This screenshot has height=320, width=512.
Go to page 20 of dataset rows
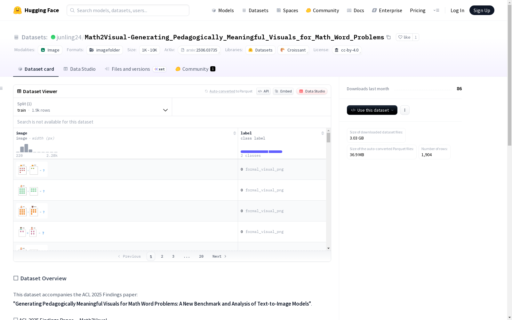click(x=201, y=256)
